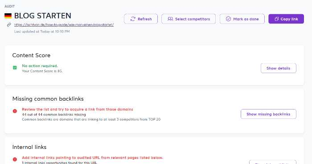Screen dimensions: 312x164
Task: Click the German flag icon
Action: pos(8,16)
